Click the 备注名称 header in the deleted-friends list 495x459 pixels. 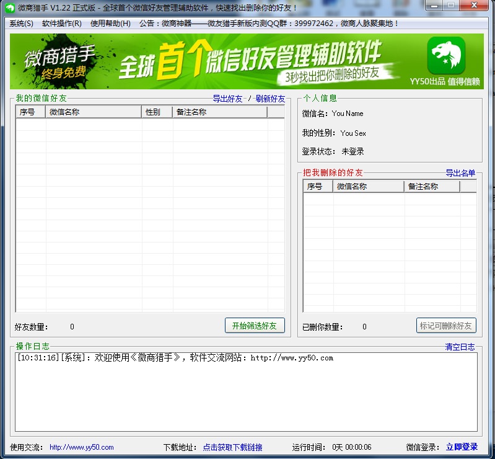[432, 187]
